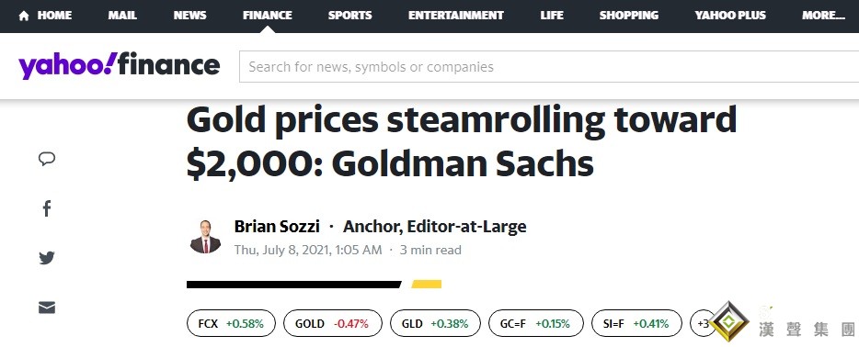This screenshot has width=859, height=347.
Task: Open the FINANCE tab in top navigation
Action: click(268, 16)
